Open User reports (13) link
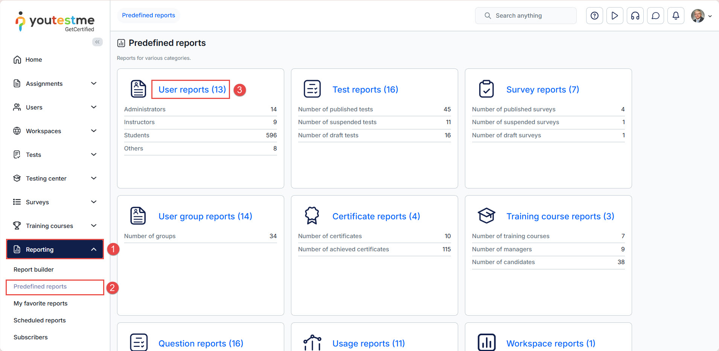Viewport: 719px width, 351px height. click(192, 90)
